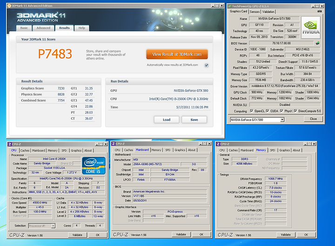Click the Multiplier value x 45.0

40,207
